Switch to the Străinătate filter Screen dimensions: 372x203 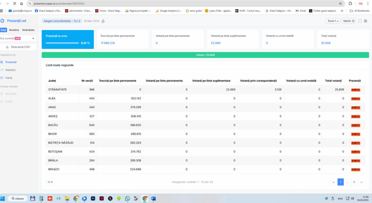tap(28, 30)
